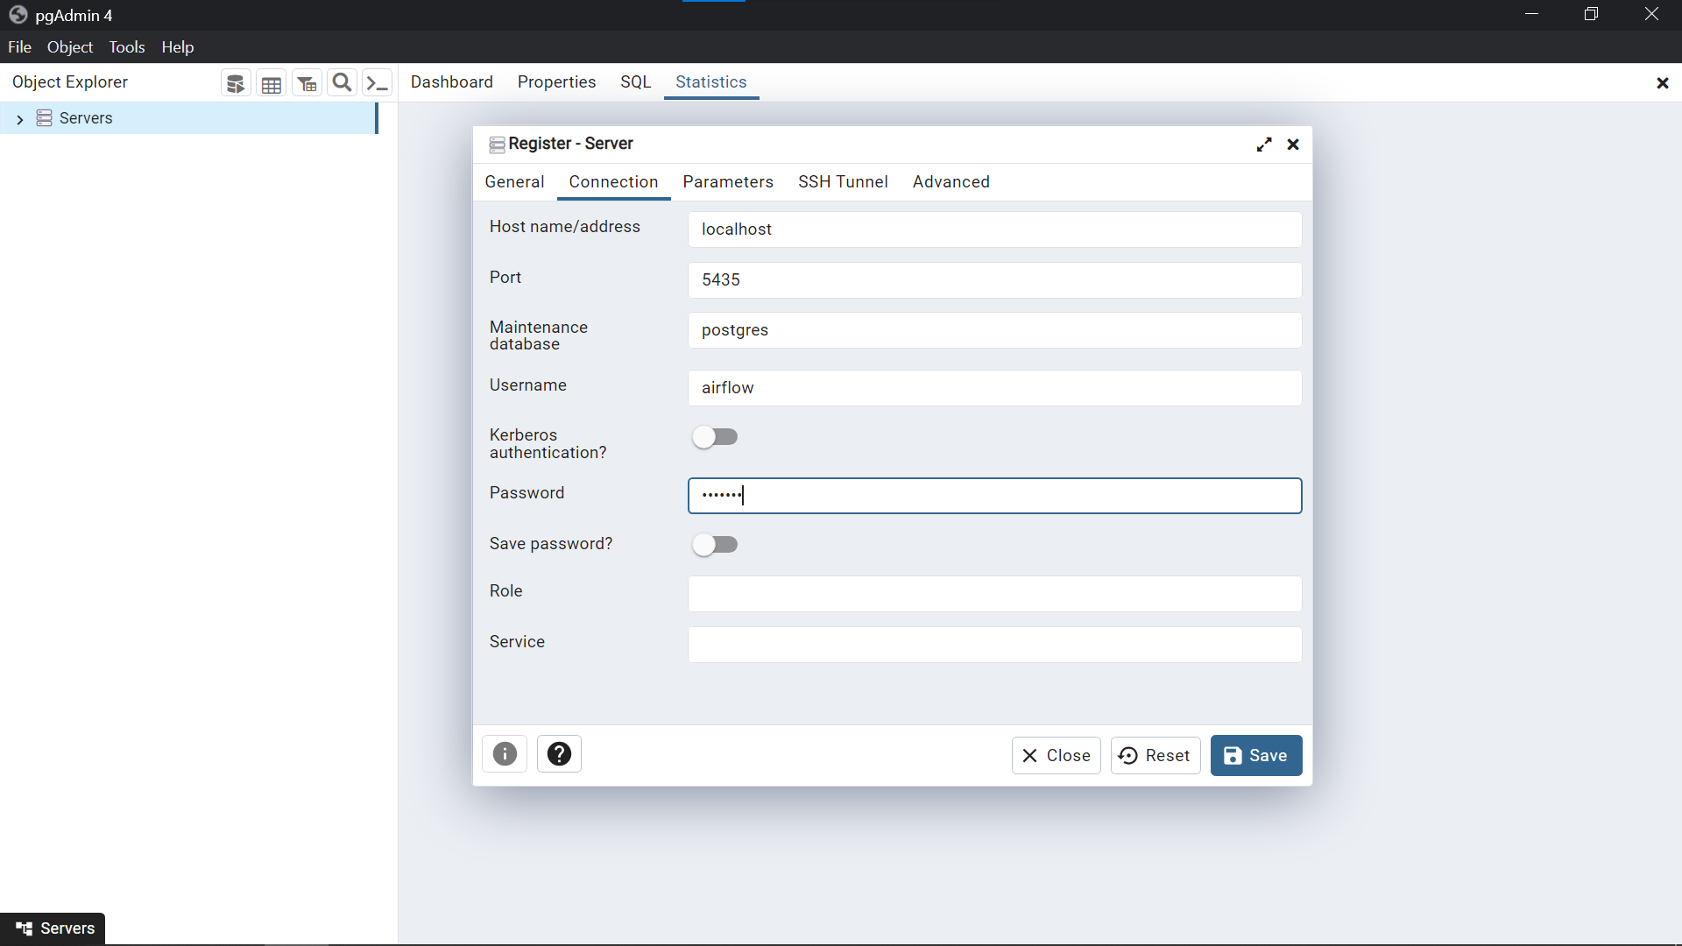Screen dimensions: 1682x946
Task: Click the Reset button
Action: point(1155,756)
